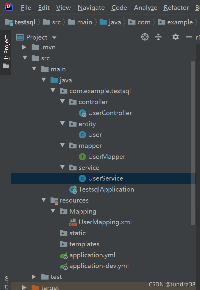
Task: Select UserMapping.xml in the tree
Action: (105, 222)
